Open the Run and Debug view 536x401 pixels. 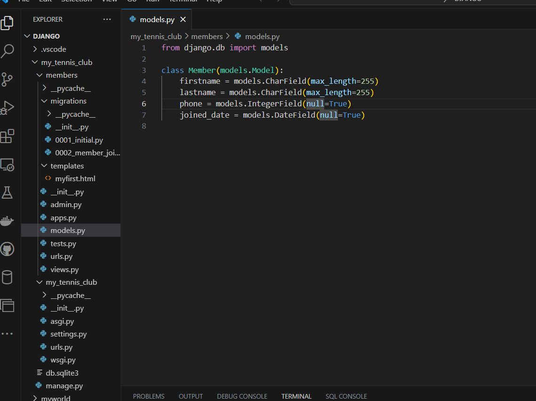[x=7, y=108]
